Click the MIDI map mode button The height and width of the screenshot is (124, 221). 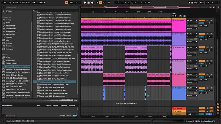[x=202, y=3]
